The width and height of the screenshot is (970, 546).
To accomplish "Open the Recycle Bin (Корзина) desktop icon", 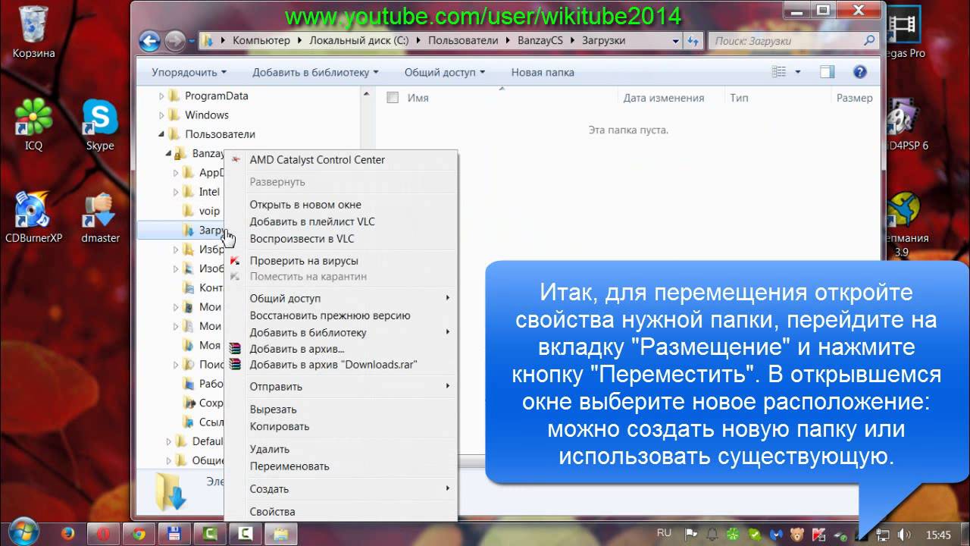I will 33,30.
